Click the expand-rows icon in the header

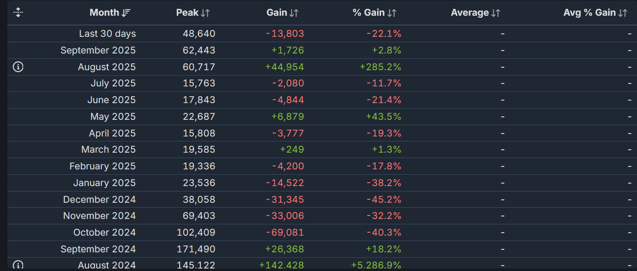click(18, 13)
